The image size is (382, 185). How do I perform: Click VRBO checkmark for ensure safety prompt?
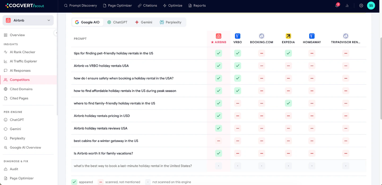[x=238, y=78]
